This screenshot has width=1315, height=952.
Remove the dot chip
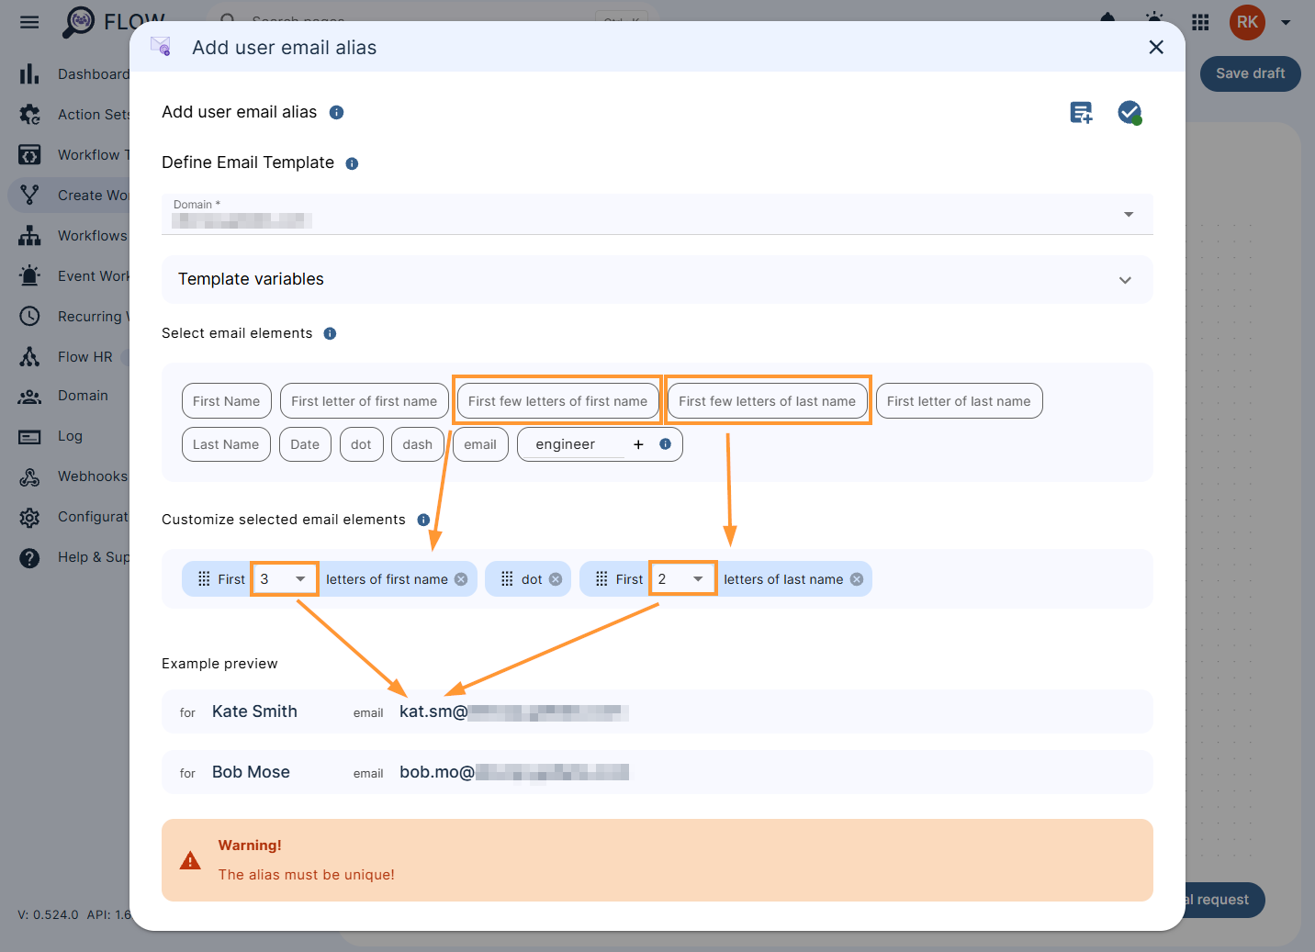click(x=556, y=579)
